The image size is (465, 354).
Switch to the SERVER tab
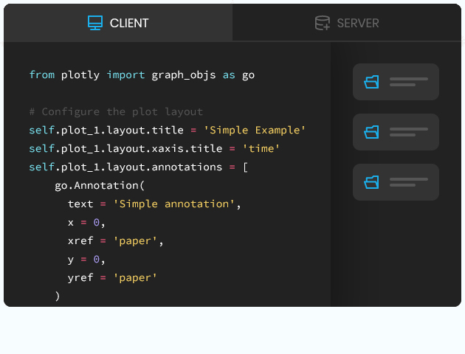pos(347,23)
